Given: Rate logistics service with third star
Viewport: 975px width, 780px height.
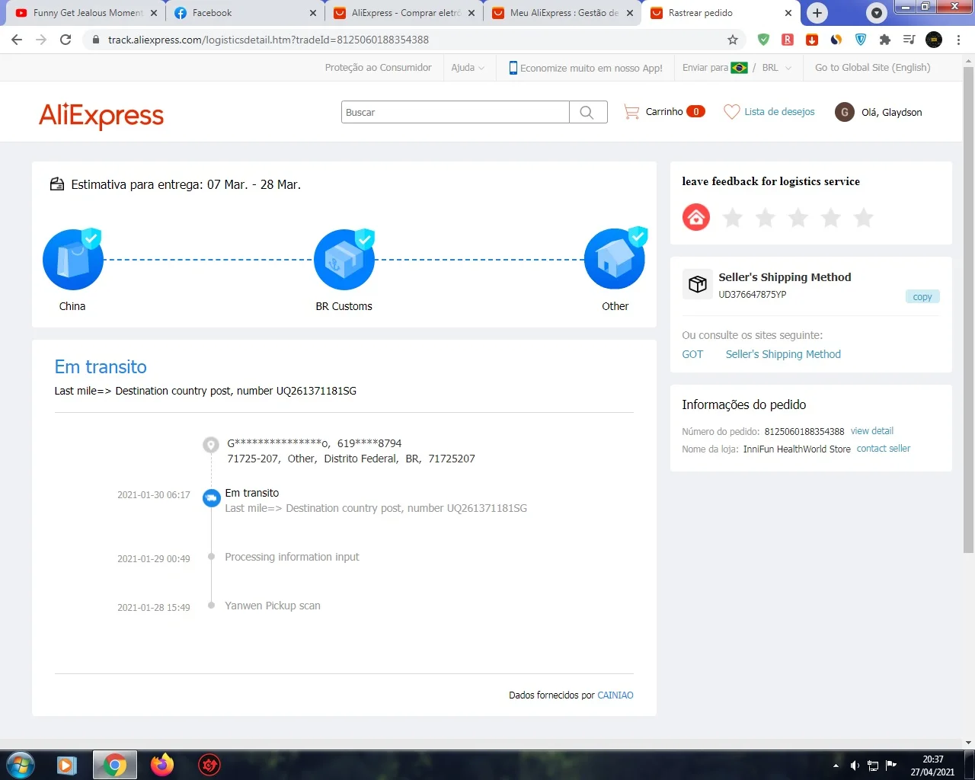Looking at the screenshot, I should [x=798, y=218].
